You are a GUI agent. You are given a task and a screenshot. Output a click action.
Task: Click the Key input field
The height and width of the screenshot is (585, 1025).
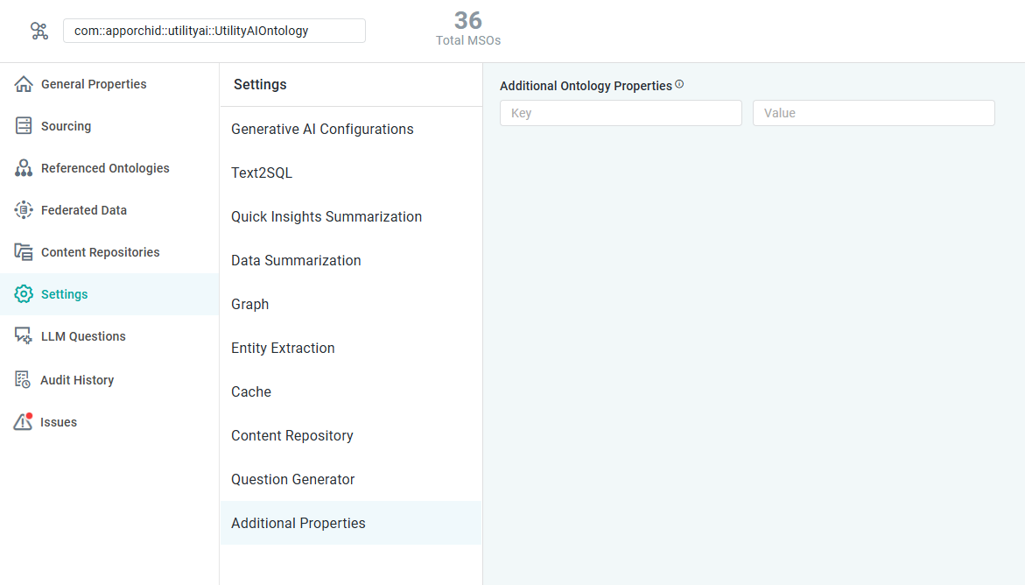621,113
